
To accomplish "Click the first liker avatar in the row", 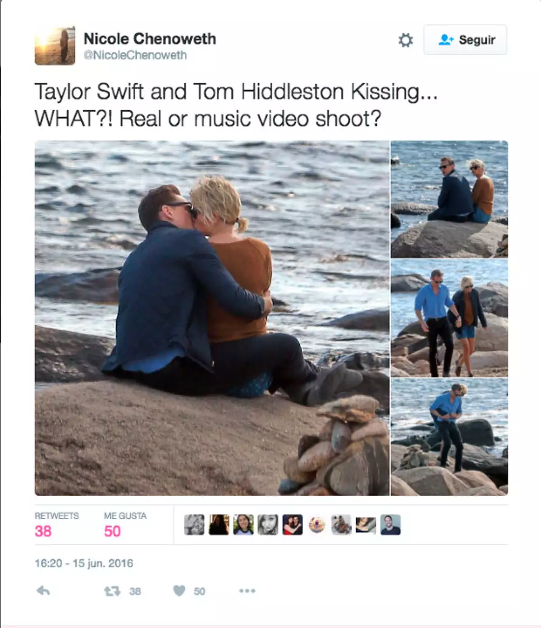I will point(194,525).
